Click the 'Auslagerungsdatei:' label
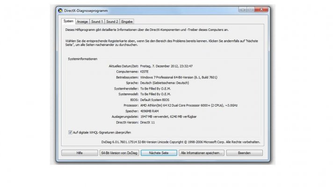The width and height of the screenshot is (333, 187). coord(125,116)
